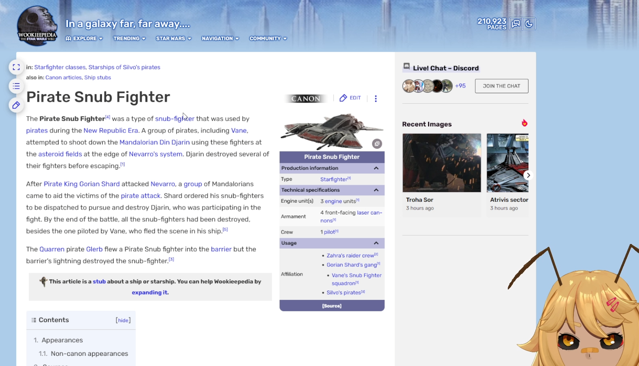The width and height of the screenshot is (639, 366).
Task: Follow the snub-fighter link
Action: point(175,119)
